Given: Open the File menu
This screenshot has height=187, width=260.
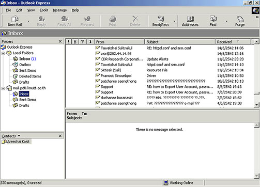Looking at the screenshot, I should pos(8,10).
